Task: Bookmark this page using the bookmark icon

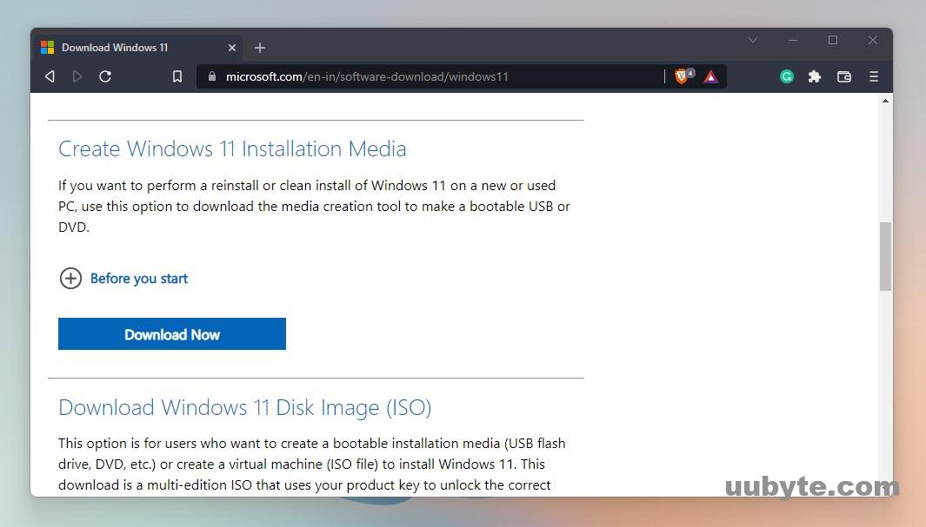Action: [x=177, y=76]
